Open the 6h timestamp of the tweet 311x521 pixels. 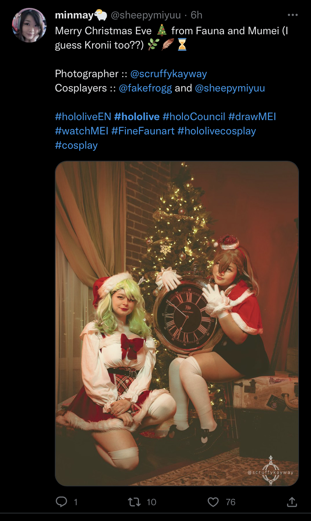tap(196, 15)
